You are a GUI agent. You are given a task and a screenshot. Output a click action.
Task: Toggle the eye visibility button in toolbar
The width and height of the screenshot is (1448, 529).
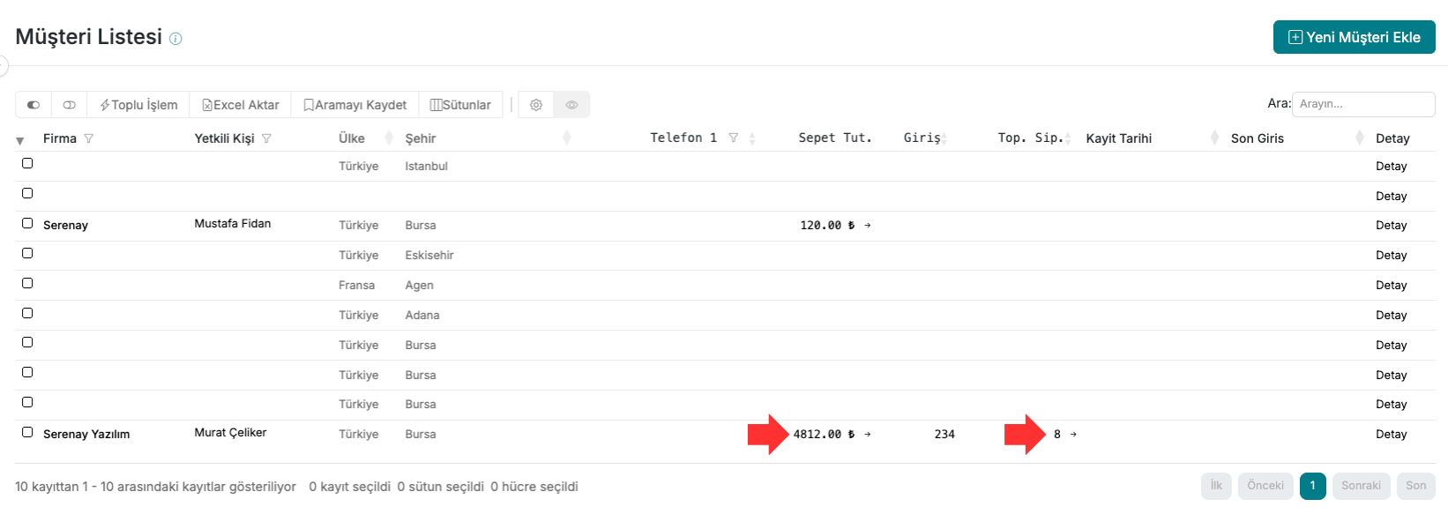point(571,105)
